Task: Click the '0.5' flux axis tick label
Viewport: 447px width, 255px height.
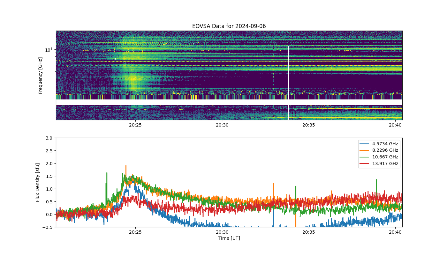Action: (x=49, y=202)
